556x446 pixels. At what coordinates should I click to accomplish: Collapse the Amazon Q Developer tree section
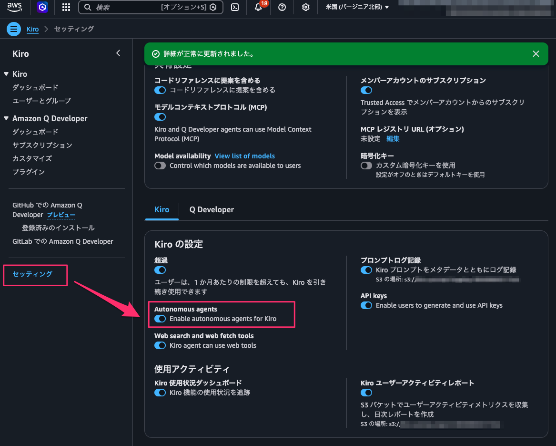point(6,118)
